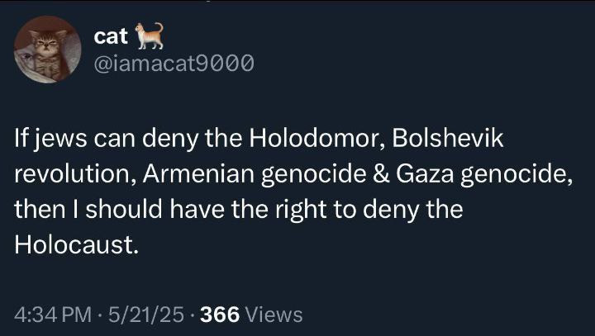The image size is (595, 336).
Task: Click the word "right" in the post
Action: (301, 210)
